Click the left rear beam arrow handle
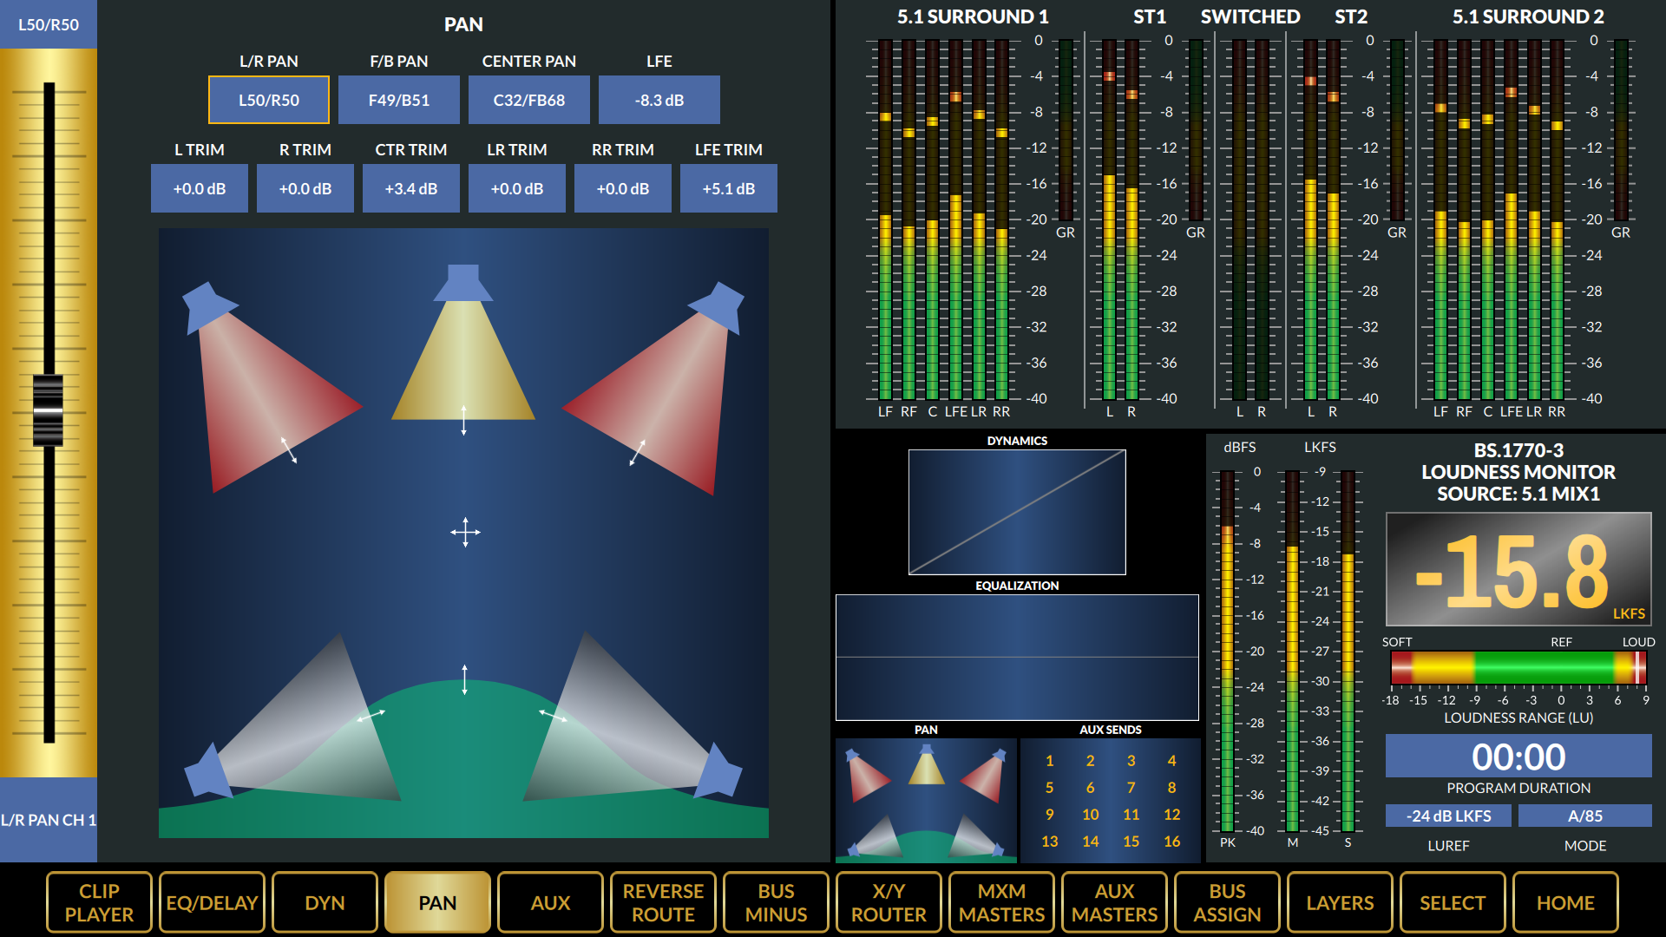1666x937 pixels. tap(371, 715)
